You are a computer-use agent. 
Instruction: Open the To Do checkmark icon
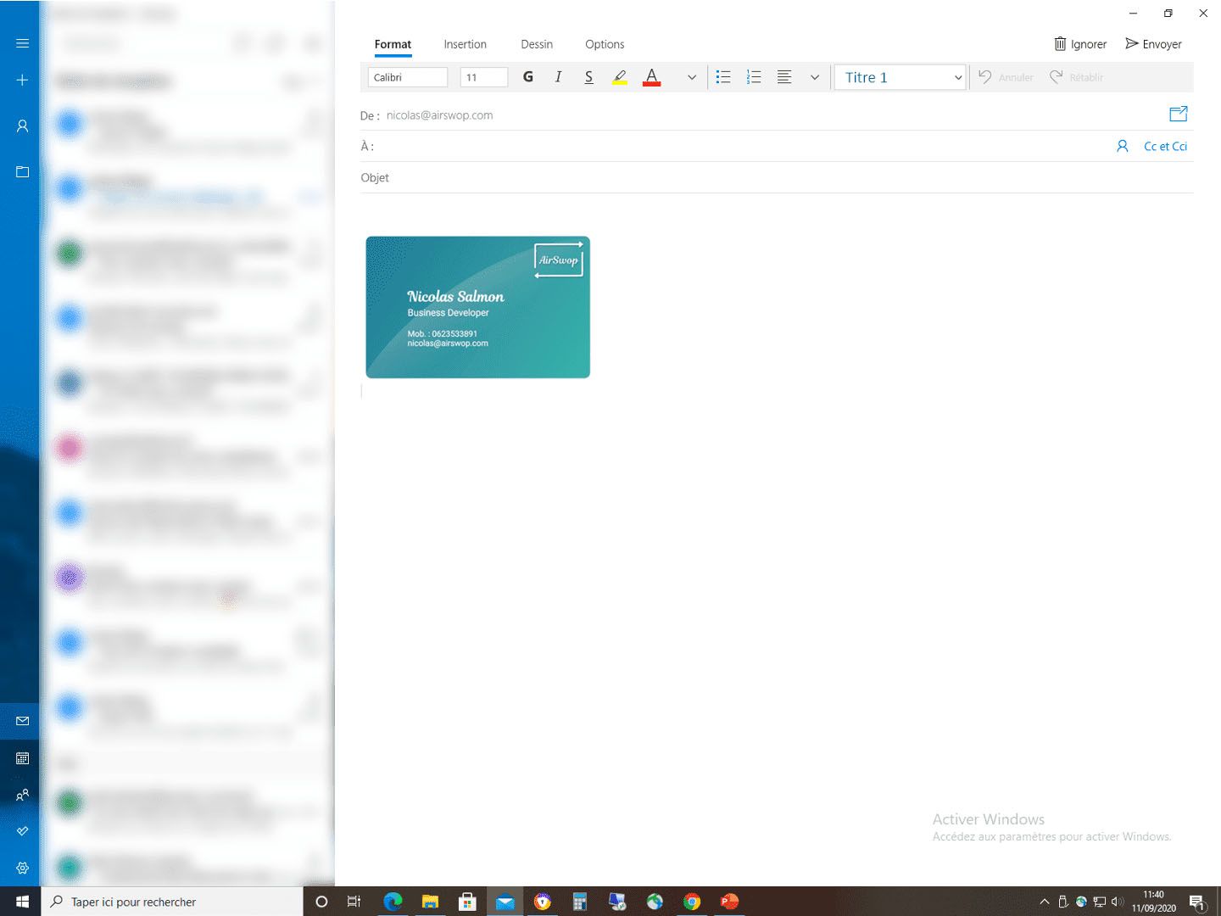(23, 831)
